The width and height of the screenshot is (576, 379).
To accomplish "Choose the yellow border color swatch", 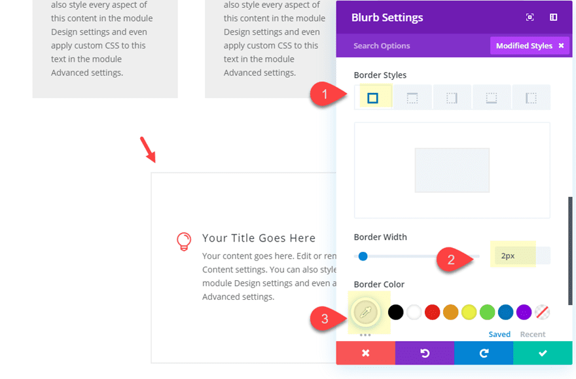I will pos(469,312).
